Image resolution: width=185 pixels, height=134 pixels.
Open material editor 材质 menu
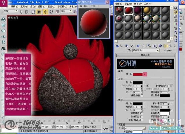[118, 4]
